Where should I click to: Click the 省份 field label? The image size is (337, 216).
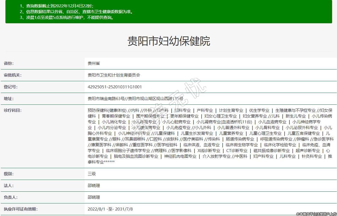8,63
